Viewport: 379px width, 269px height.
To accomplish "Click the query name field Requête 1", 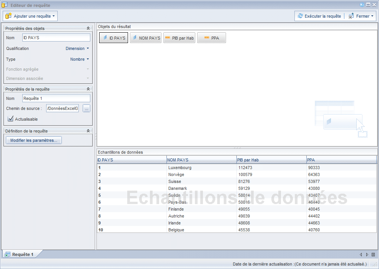I will point(57,98).
